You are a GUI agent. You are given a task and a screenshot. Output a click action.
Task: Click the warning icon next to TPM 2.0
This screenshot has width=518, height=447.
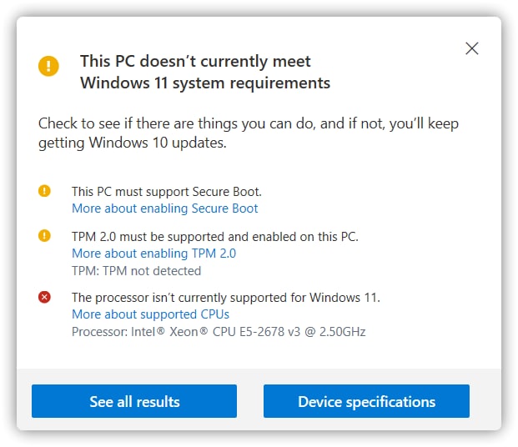pyautogui.click(x=44, y=236)
